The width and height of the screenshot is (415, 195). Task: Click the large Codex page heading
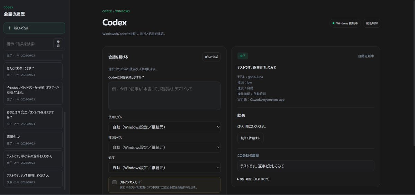point(114,23)
